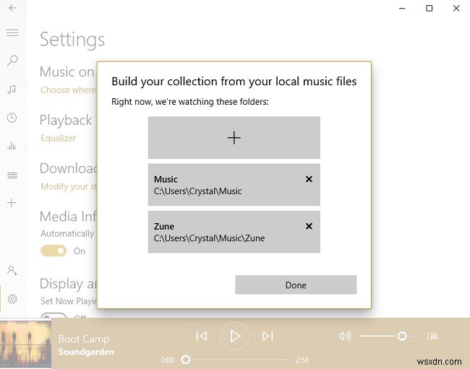470x369 pixels.
Task: Open mini view cast icon in player bar
Action: coord(432,336)
